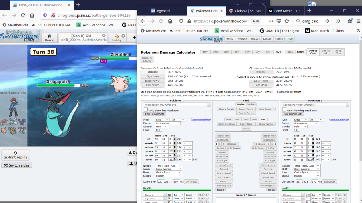Screen dimensions: 362x203
Task: Select Rain weather in Field
Action: [246, 119]
